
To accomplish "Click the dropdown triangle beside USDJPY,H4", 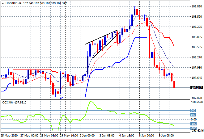I will (x=3, y=3).
